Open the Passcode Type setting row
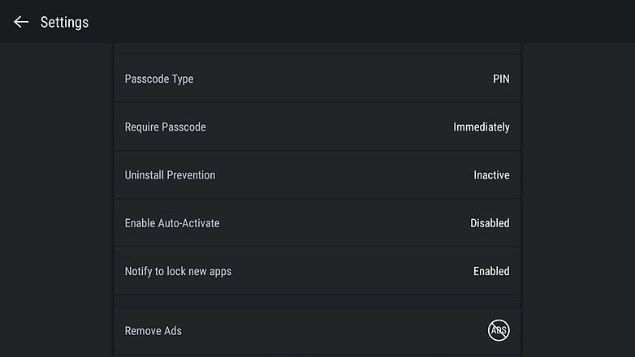Screen dimensions: 635x357 click(x=317, y=79)
